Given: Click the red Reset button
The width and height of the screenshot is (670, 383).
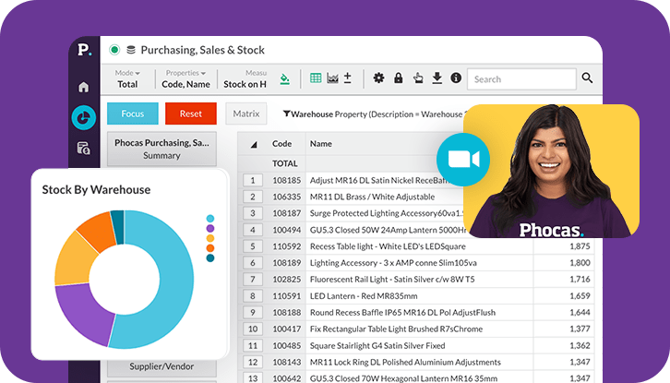Looking at the screenshot, I should tap(191, 114).
